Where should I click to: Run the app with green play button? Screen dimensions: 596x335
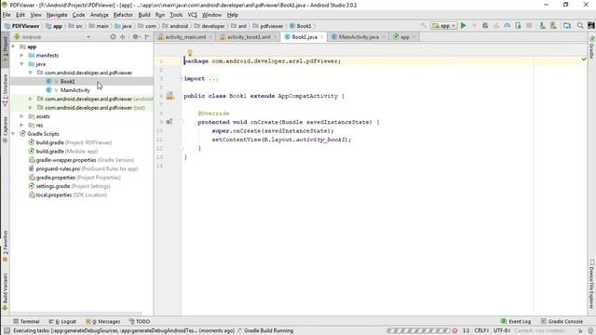pos(464,26)
